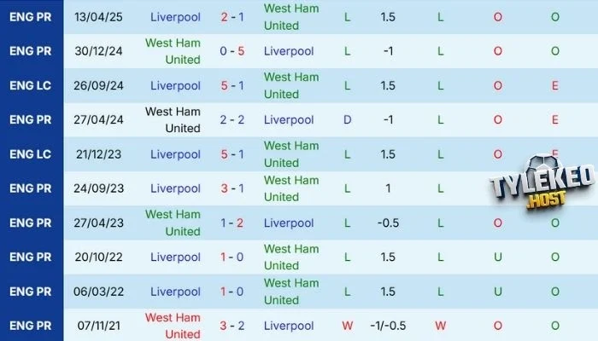Click the 2 - 2 draw score

coord(232,120)
